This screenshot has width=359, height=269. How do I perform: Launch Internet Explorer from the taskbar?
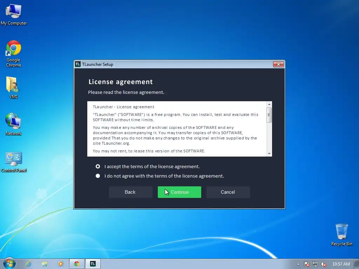click(28, 264)
